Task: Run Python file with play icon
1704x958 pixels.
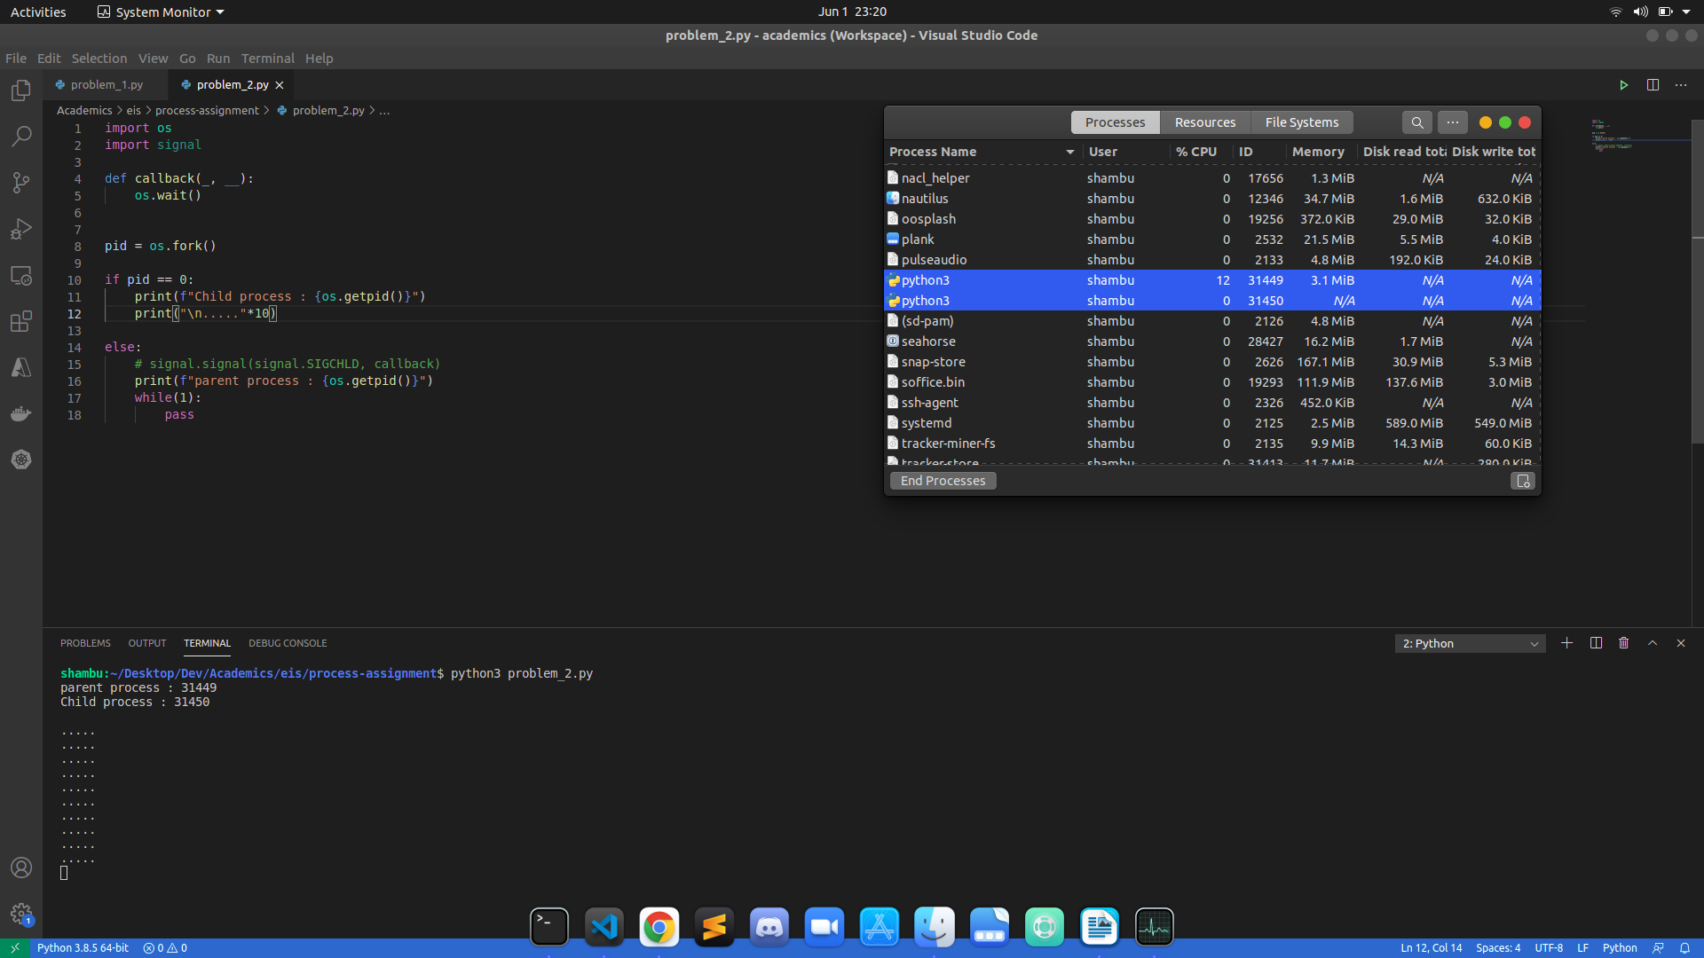Action: coord(1623,85)
